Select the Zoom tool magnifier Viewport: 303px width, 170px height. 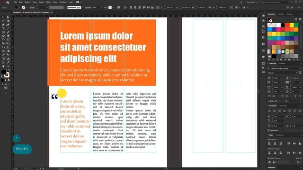click(x=8, y=66)
